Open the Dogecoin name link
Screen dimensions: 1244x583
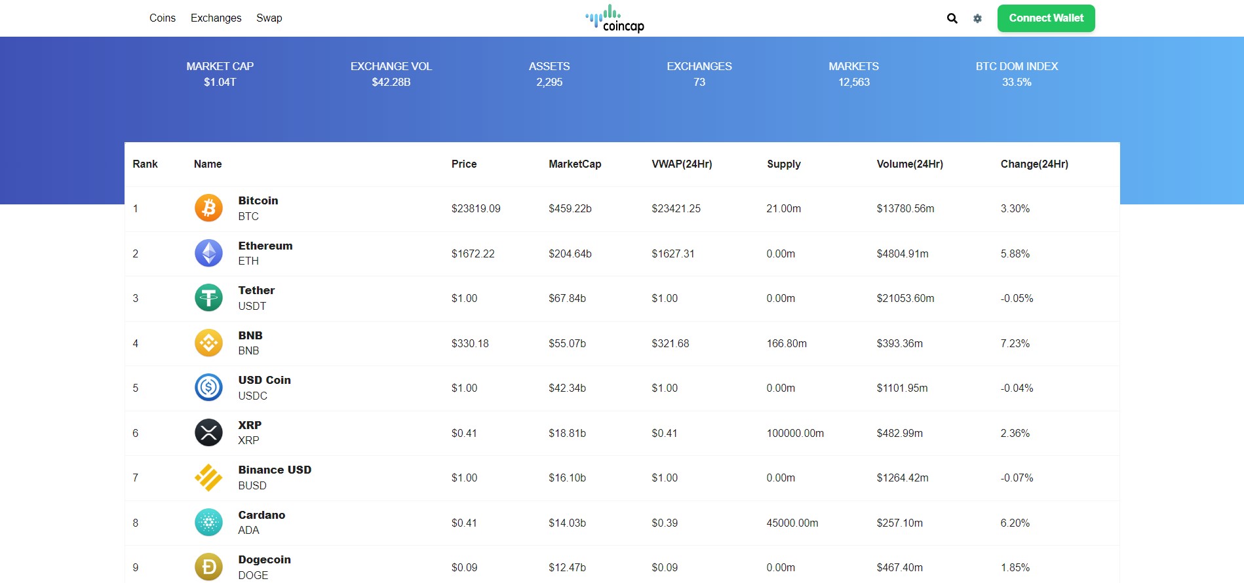pos(264,559)
